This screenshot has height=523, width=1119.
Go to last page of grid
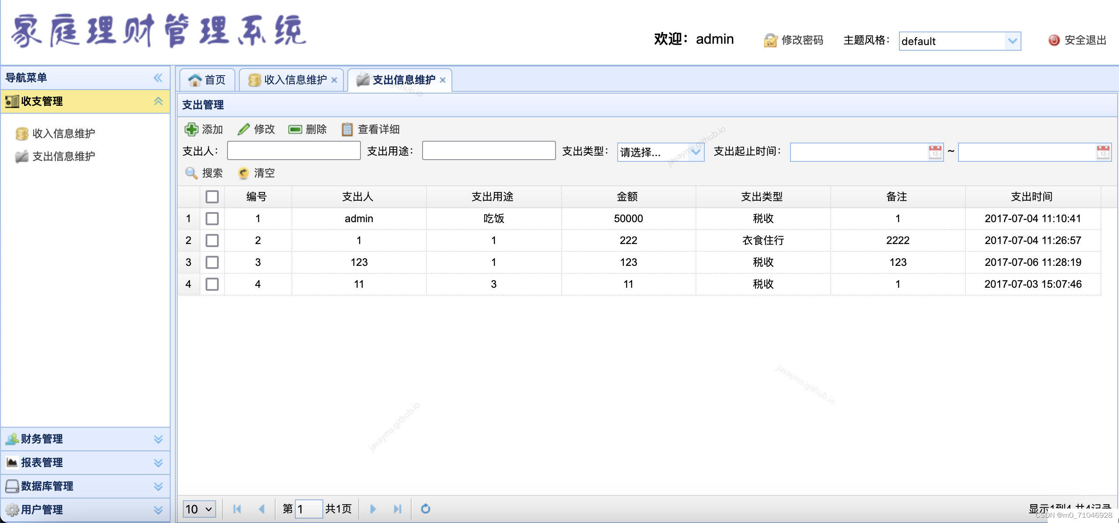[x=397, y=509]
